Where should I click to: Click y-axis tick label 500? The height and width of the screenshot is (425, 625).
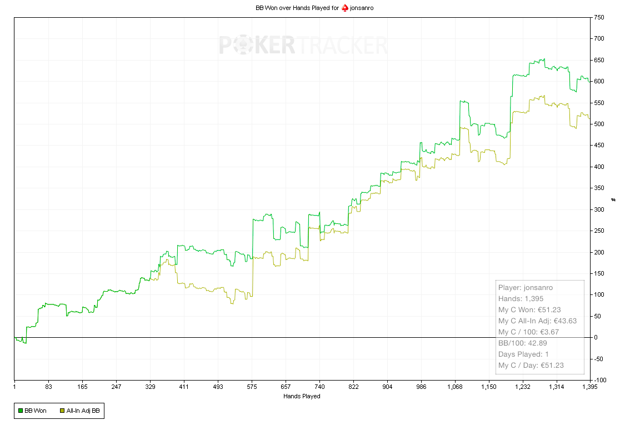[599, 124]
